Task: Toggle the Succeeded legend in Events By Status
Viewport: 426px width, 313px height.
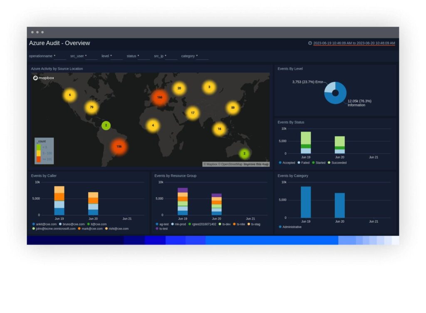Action: (x=337, y=163)
